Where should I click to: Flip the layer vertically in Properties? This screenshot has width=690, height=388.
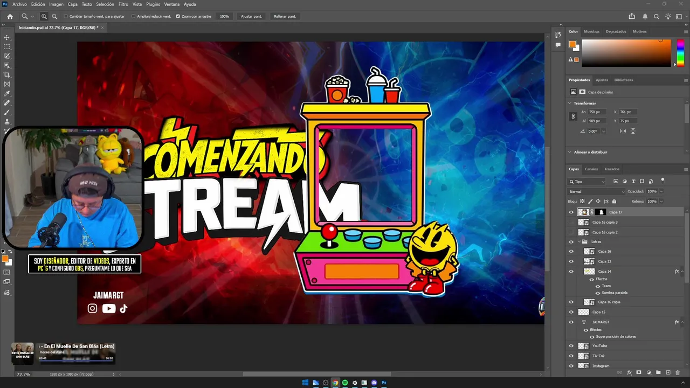pos(633,131)
